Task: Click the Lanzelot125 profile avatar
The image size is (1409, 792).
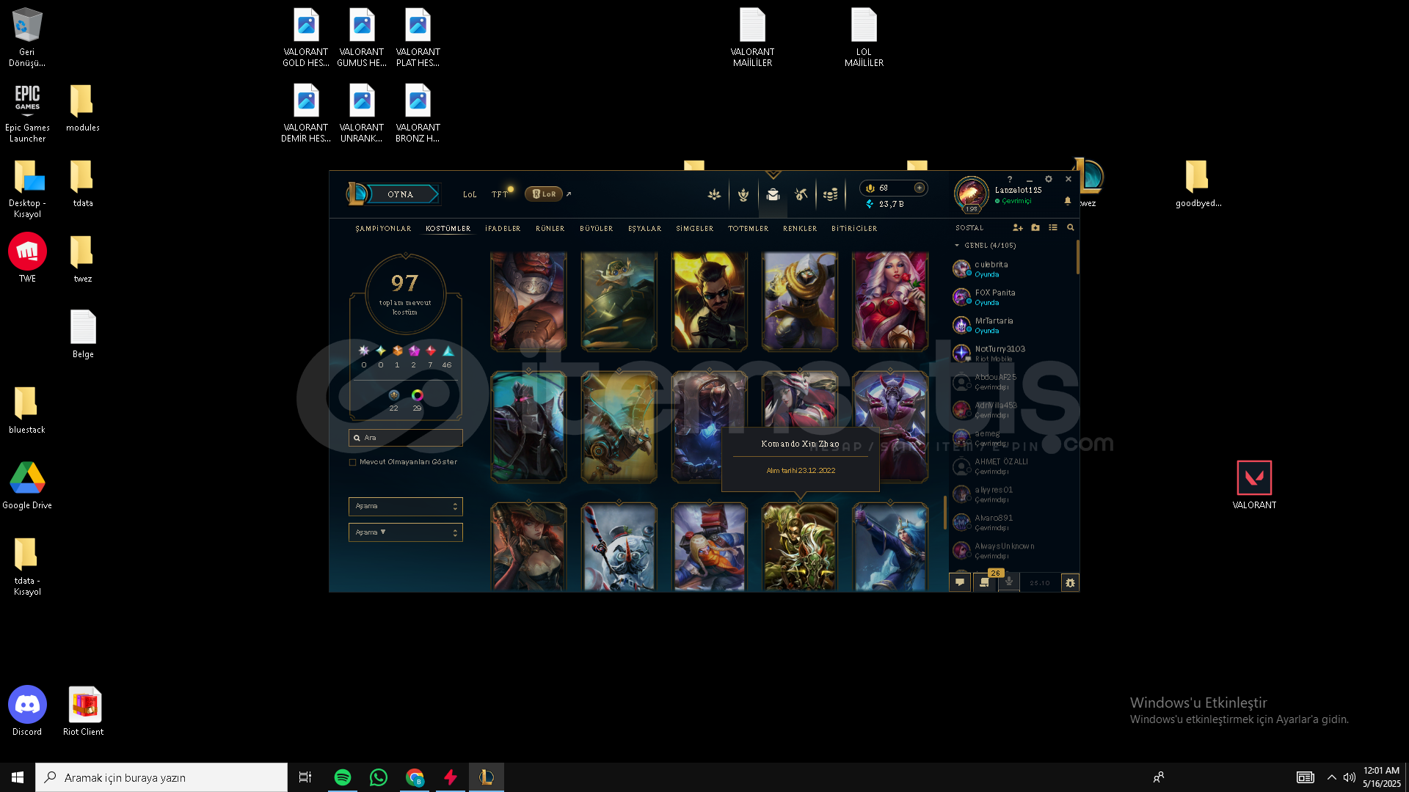Action: click(971, 194)
